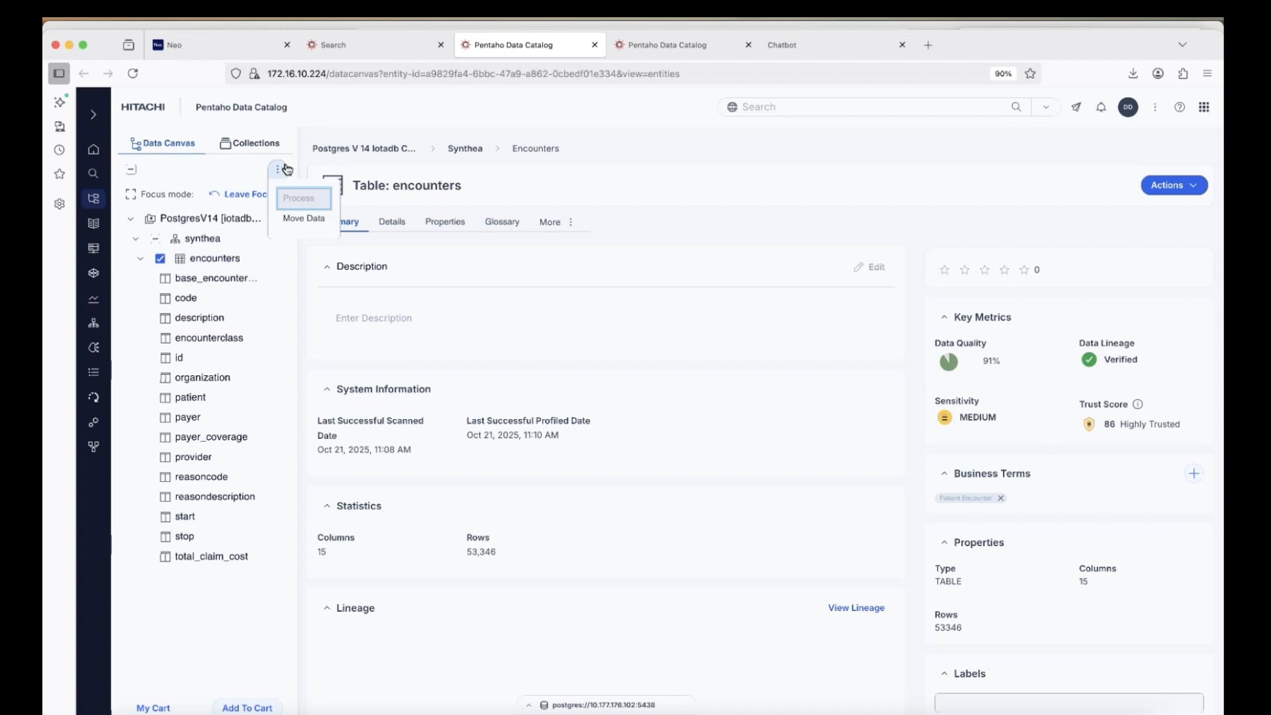Rate with the fifth star
The image size is (1271, 715).
click(1024, 270)
